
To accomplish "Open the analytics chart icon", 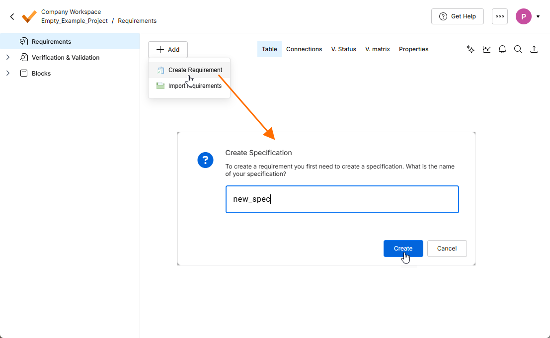I will point(486,49).
